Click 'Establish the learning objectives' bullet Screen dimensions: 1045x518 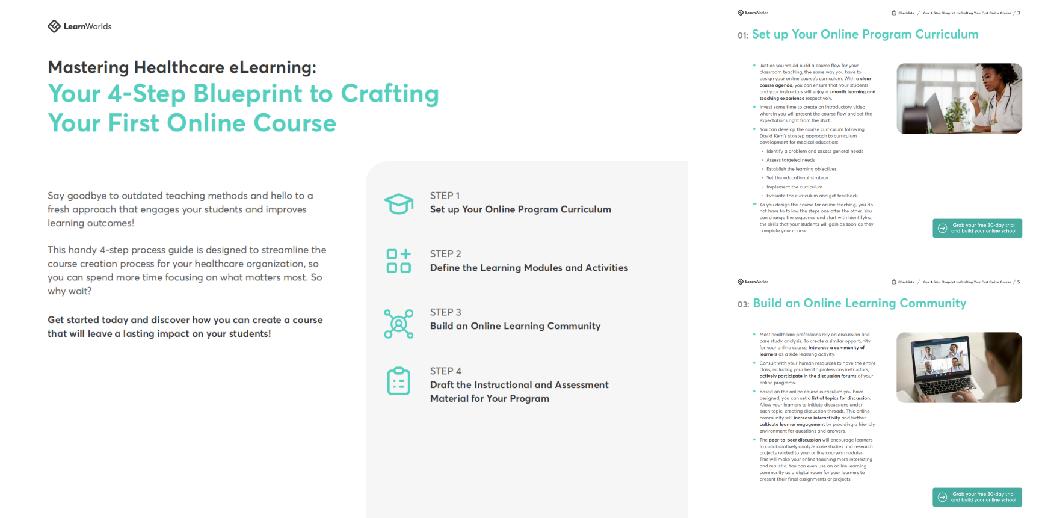click(x=801, y=169)
